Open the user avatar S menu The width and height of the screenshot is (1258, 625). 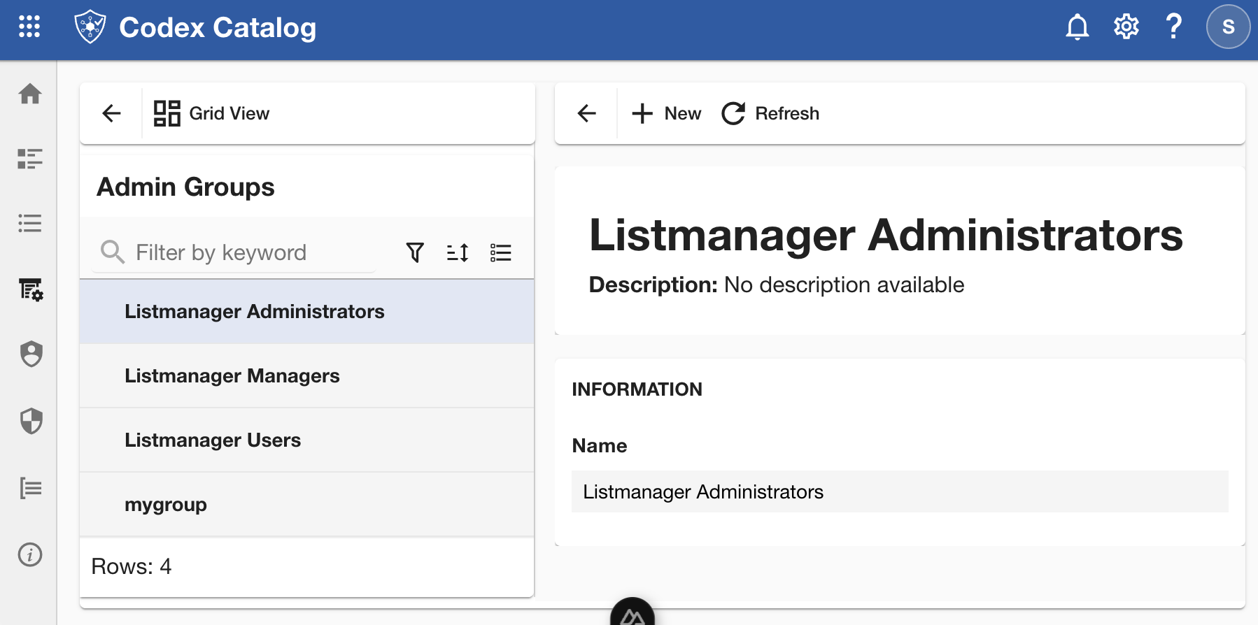pyautogui.click(x=1228, y=27)
